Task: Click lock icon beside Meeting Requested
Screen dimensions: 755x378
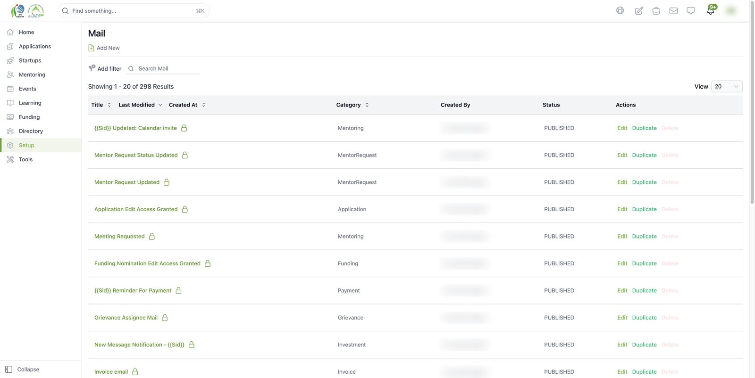Action: tap(152, 236)
